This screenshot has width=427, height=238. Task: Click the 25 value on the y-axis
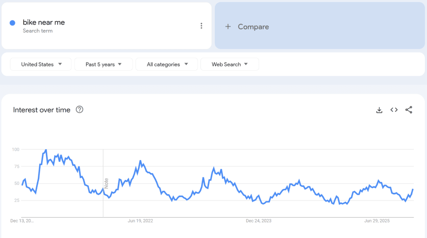pos(17,200)
